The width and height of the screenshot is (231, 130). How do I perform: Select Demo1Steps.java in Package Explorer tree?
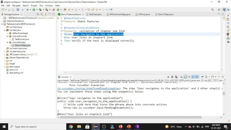[x=23, y=45]
